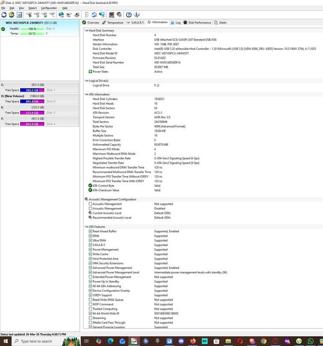Viewport: 323px width, 346px height.
Task: Open Microsoft Edge from the taskbar
Action: point(110,341)
